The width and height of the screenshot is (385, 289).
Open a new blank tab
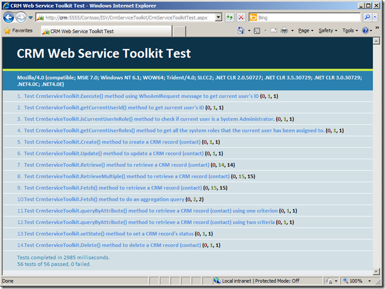tap(179, 32)
